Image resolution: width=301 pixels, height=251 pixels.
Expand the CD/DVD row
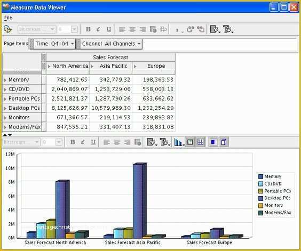pyautogui.click(x=5, y=90)
